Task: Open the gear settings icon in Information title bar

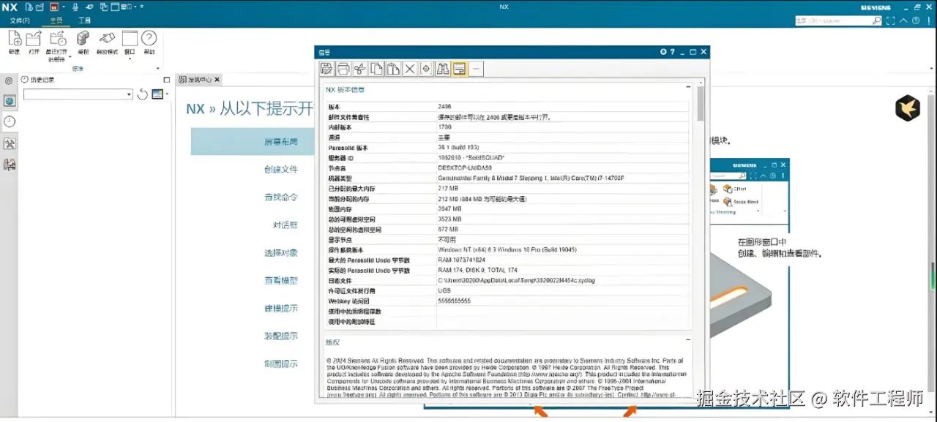Action: (663, 52)
